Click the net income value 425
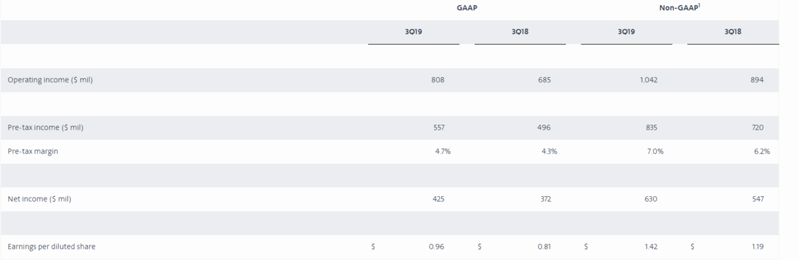 pyautogui.click(x=438, y=199)
